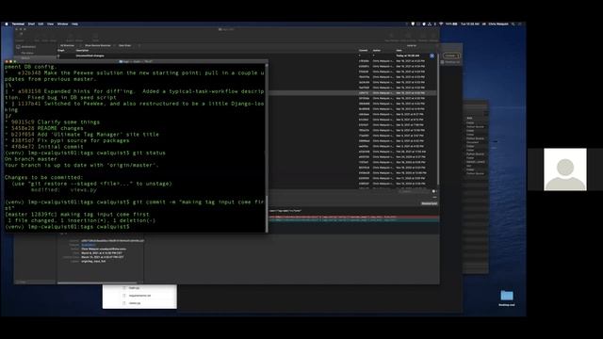The width and height of the screenshot is (603, 339).
Task: Click Show in Finder in Sourcetree toolbar
Action: tap(408, 38)
